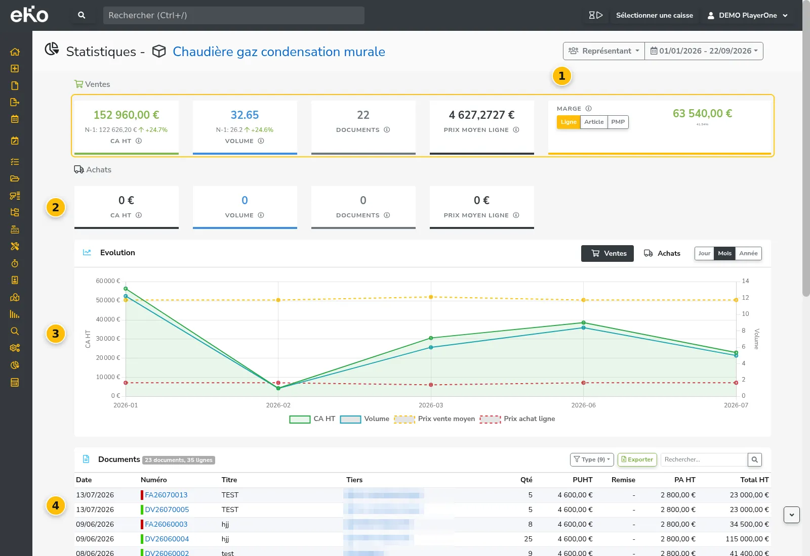Click Sélectionner une caisse button
The image size is (810, 556).
coord(654,15)
